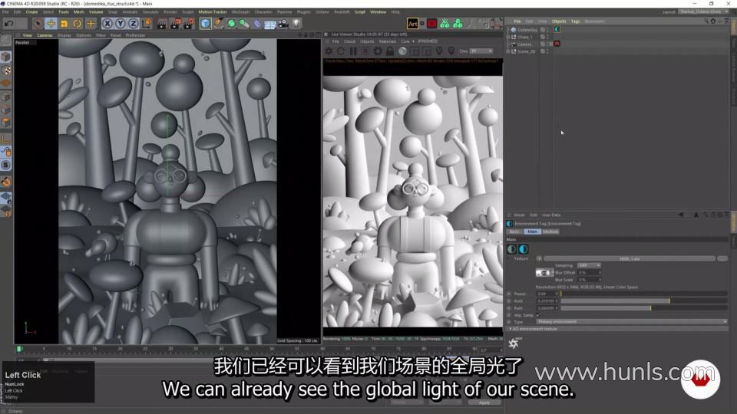Open the Window menu

[x=378, y=11]
